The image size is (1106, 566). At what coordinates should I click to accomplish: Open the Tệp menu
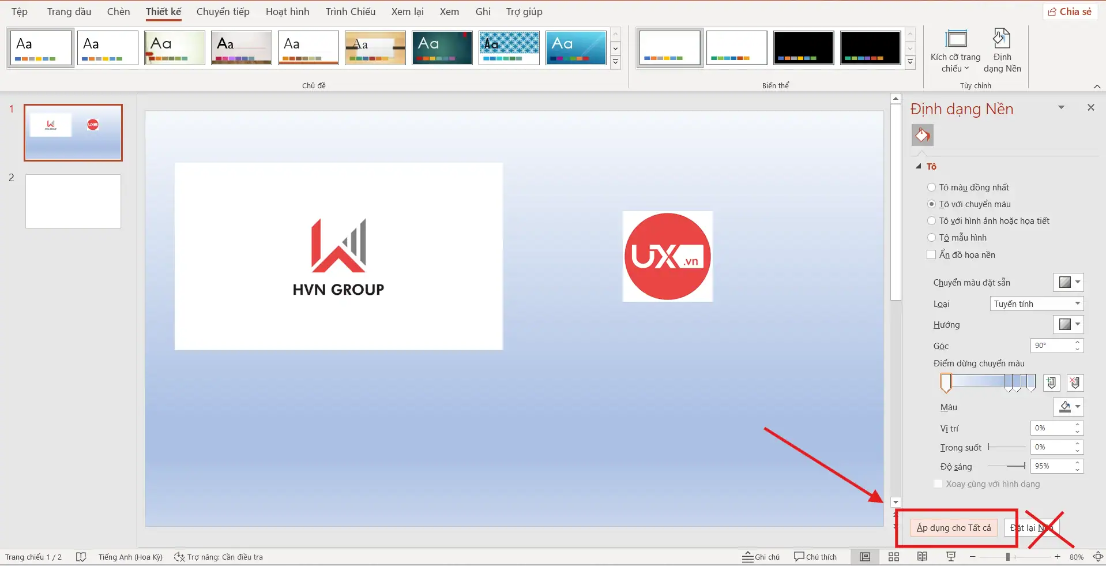19,11
